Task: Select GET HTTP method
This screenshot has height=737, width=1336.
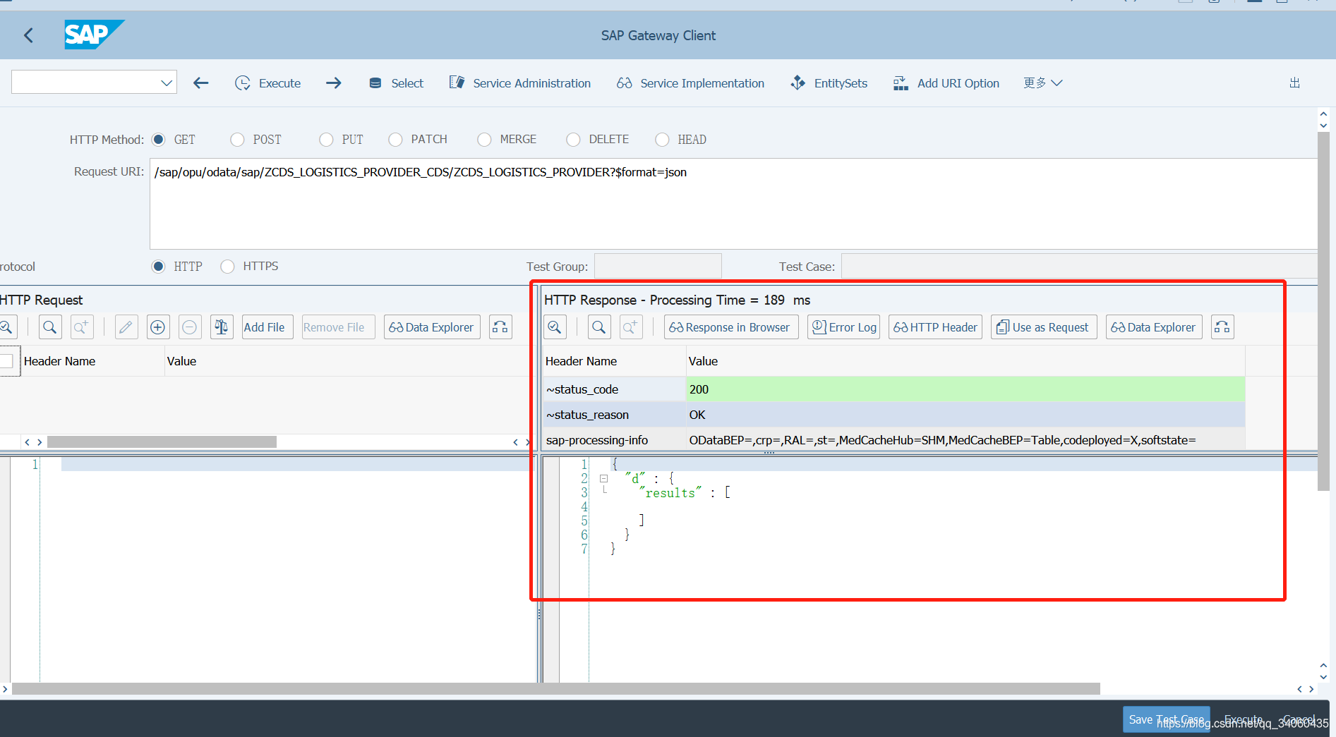Action: click(x=158, y=140)
